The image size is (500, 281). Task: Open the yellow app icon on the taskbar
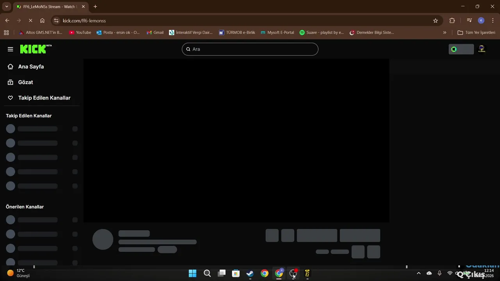click(x=307, y=273)
